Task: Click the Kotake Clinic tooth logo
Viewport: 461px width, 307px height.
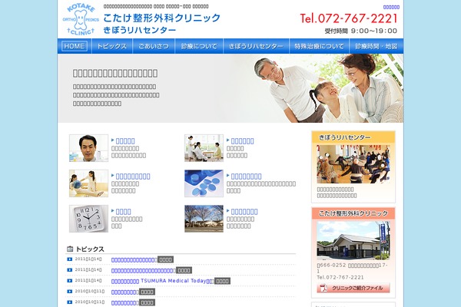Action: click(80, 20)
